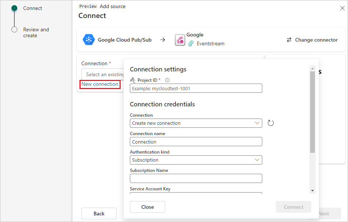348x222 pixels.
Task: Click the Add source header label
Action: click(x=113, y=6)
